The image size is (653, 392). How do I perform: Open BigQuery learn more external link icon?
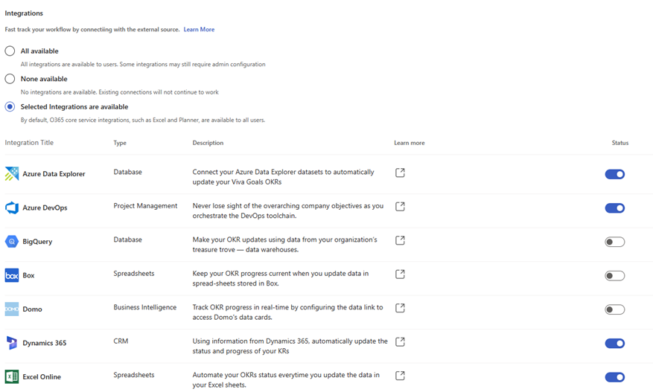pyautogui.click(x=400, y=240)
